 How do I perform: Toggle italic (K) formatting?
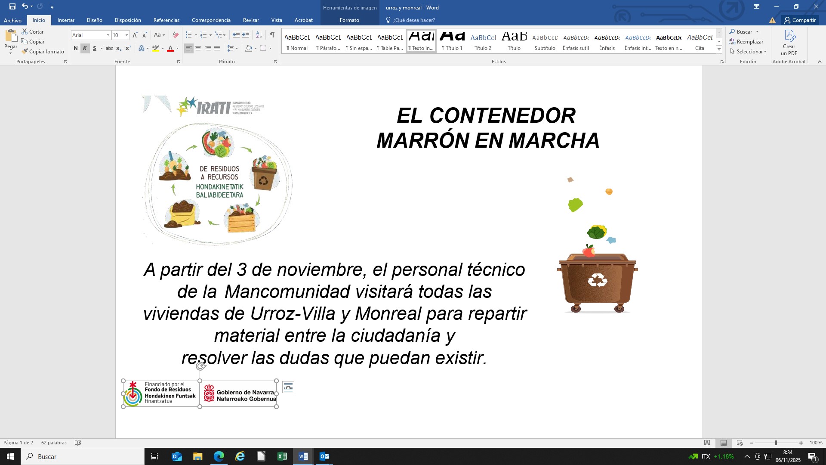click(x=85, y=48)
